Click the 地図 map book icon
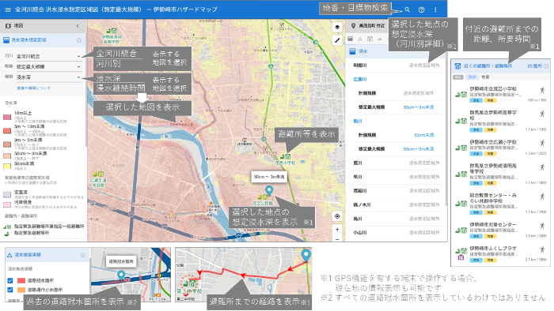 (8, 26)
